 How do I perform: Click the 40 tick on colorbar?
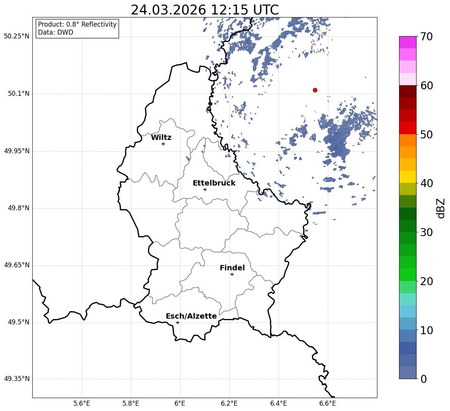pos(426,183)
